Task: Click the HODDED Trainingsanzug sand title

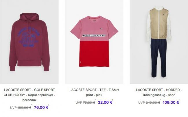Action: coord(159,92)
